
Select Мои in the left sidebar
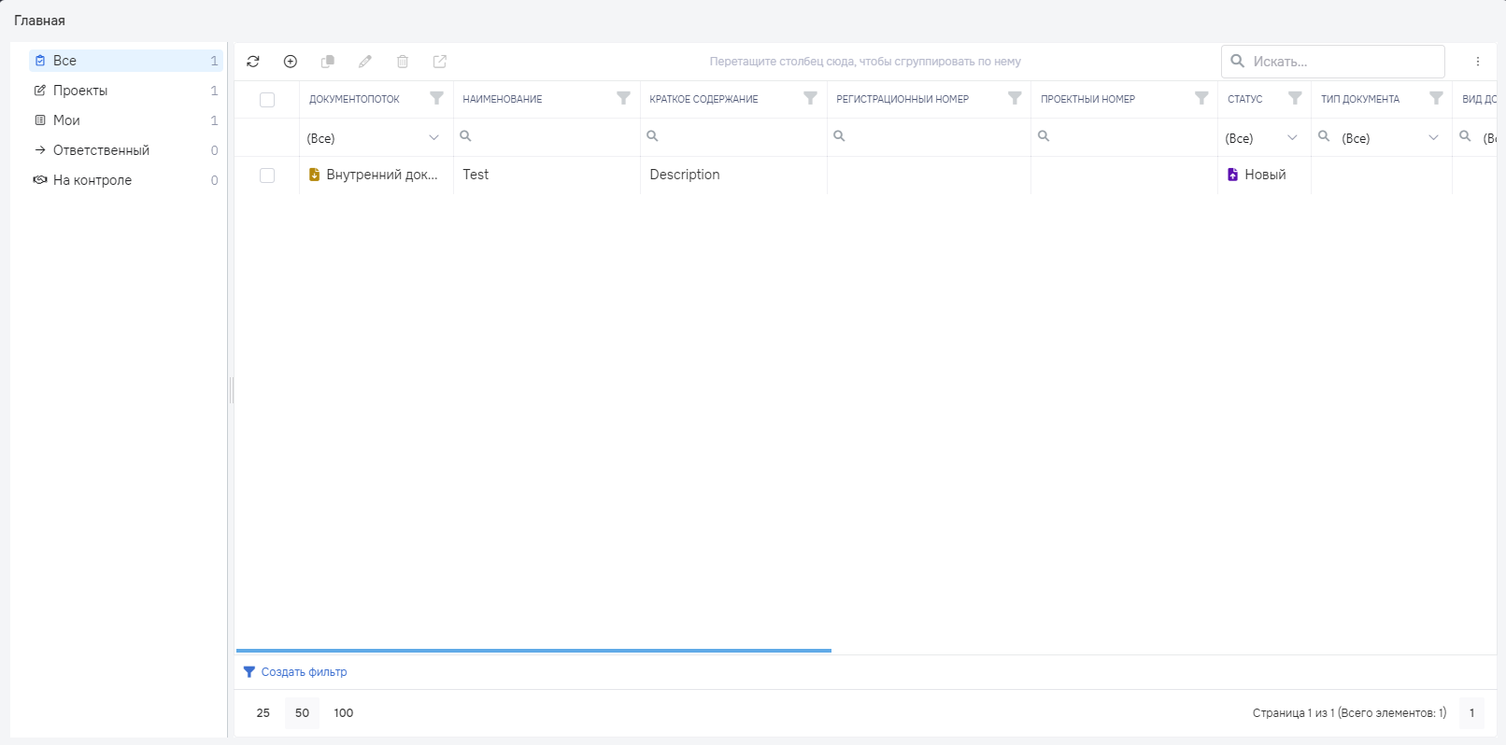[126, 120]
